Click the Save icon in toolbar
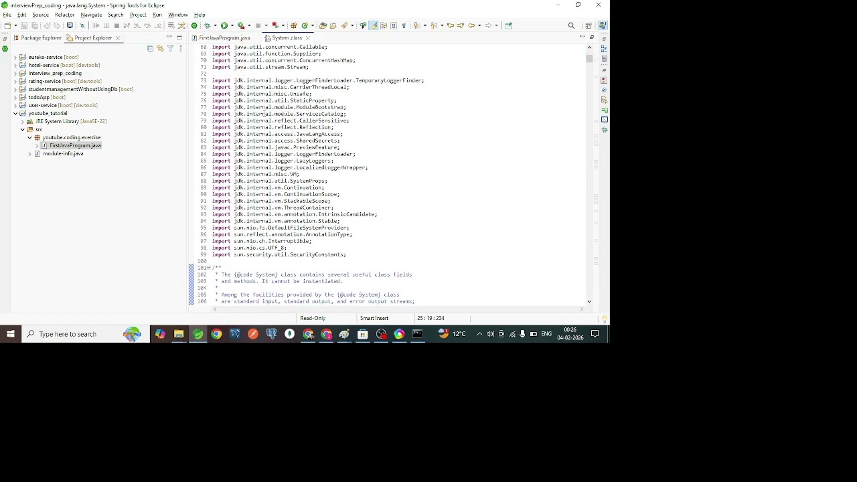 point(24,25)
